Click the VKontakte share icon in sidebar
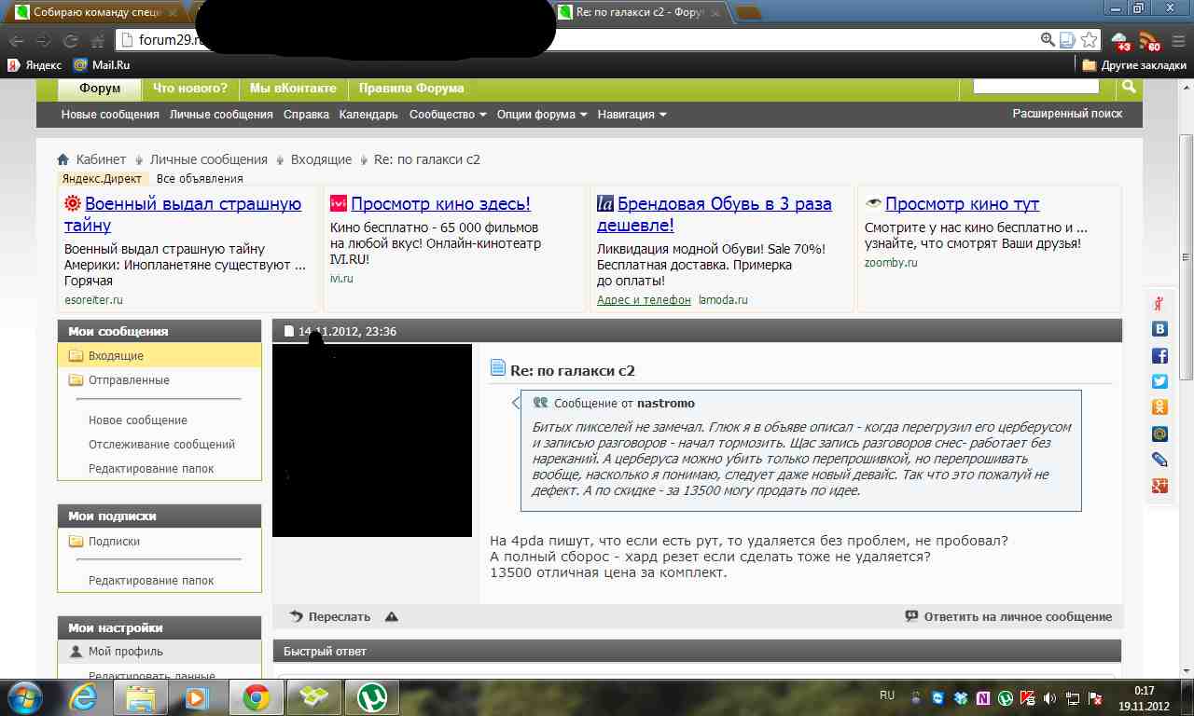1194x716 pixels. coord(1159,328)
